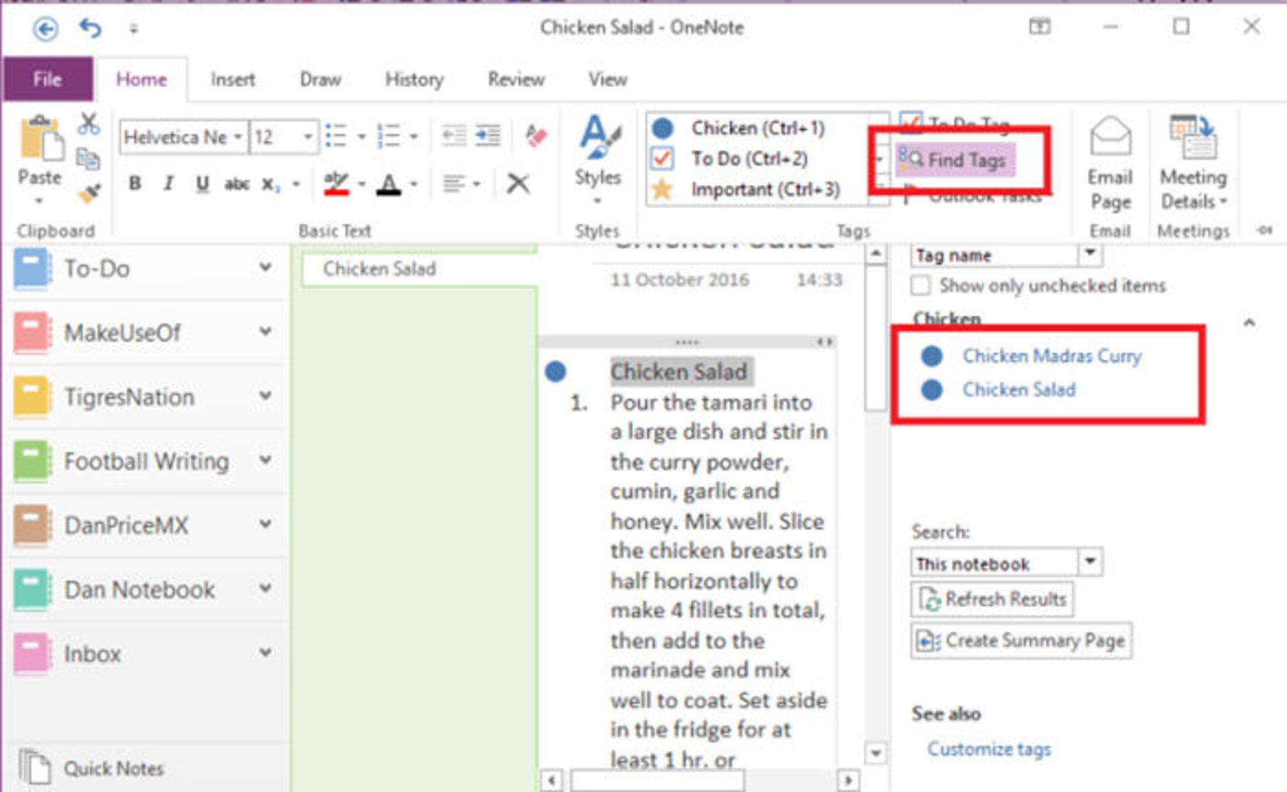Click the Email Page envelope icon
Image resolution: width=1287 pixels, height=792 pixels.
[x=1110, y=136]
